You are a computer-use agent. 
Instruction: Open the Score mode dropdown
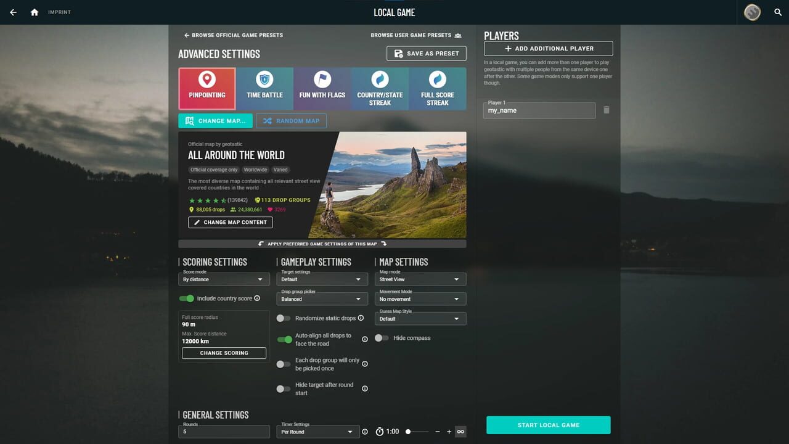[224, 279]
